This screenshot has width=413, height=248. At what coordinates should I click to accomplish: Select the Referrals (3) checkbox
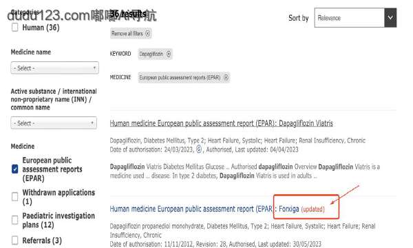point(15,240)
